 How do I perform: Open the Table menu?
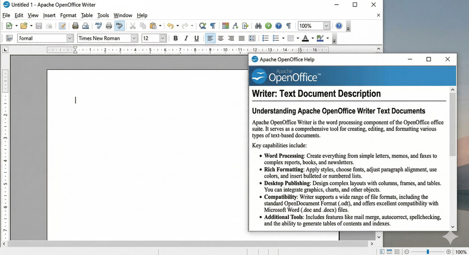(x=87, y=15)
